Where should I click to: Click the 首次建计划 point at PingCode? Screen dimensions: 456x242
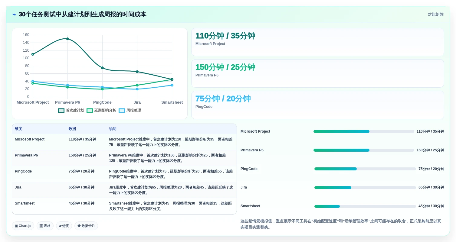click(x=102, y=68)
